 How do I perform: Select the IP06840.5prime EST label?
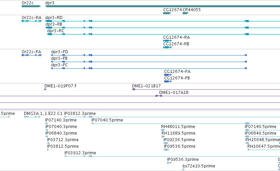tap(261, 133)
